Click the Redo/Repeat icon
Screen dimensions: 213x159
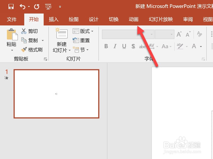pos(37,7)
